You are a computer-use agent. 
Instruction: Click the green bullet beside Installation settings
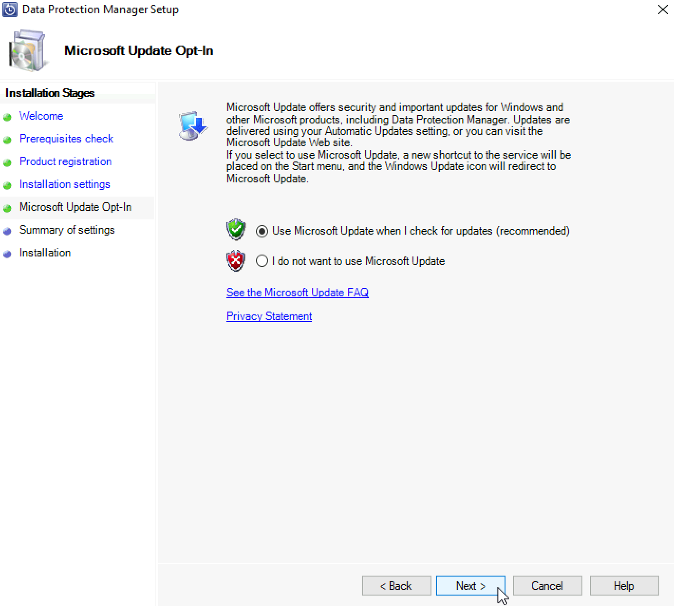7,186
